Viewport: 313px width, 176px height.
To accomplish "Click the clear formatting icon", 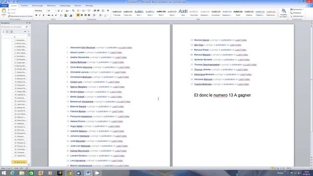I will 73,11.
